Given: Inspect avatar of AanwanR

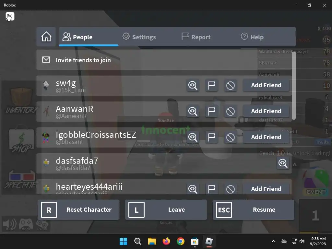Looking at the screenshot, I should [193, 111].
